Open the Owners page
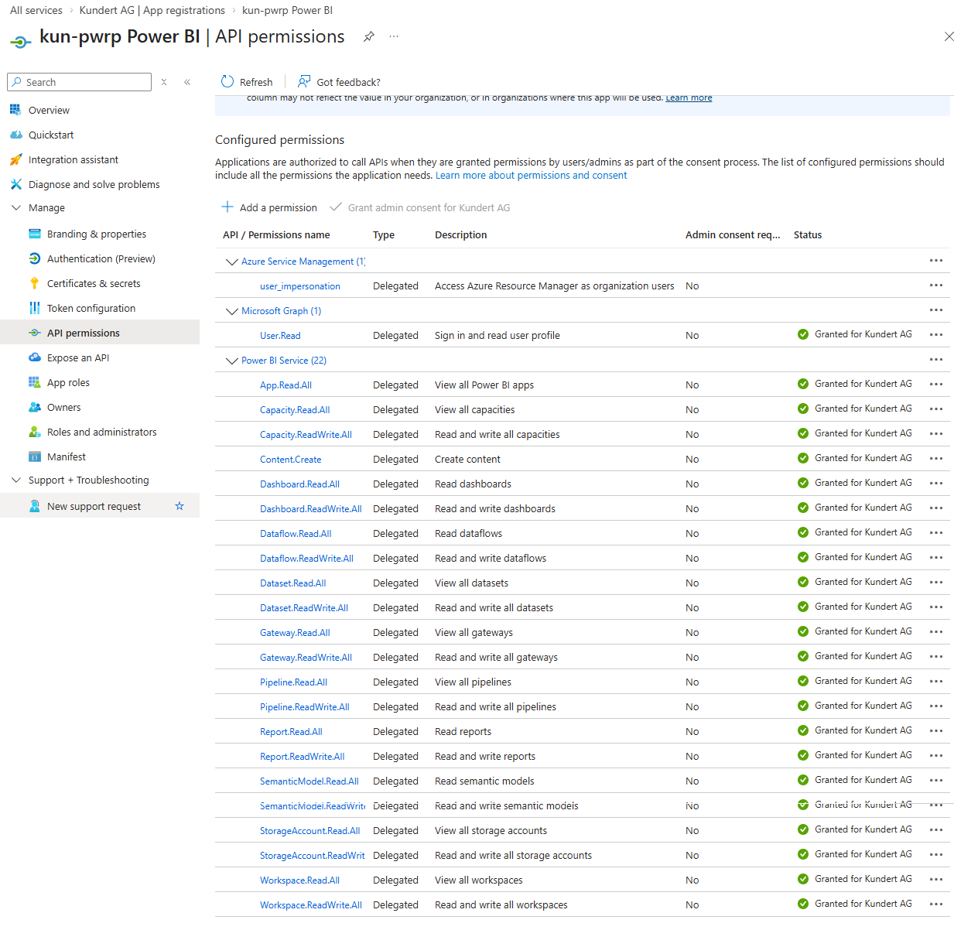Screen dimensions: 954x930 click(x=63, y=407)
